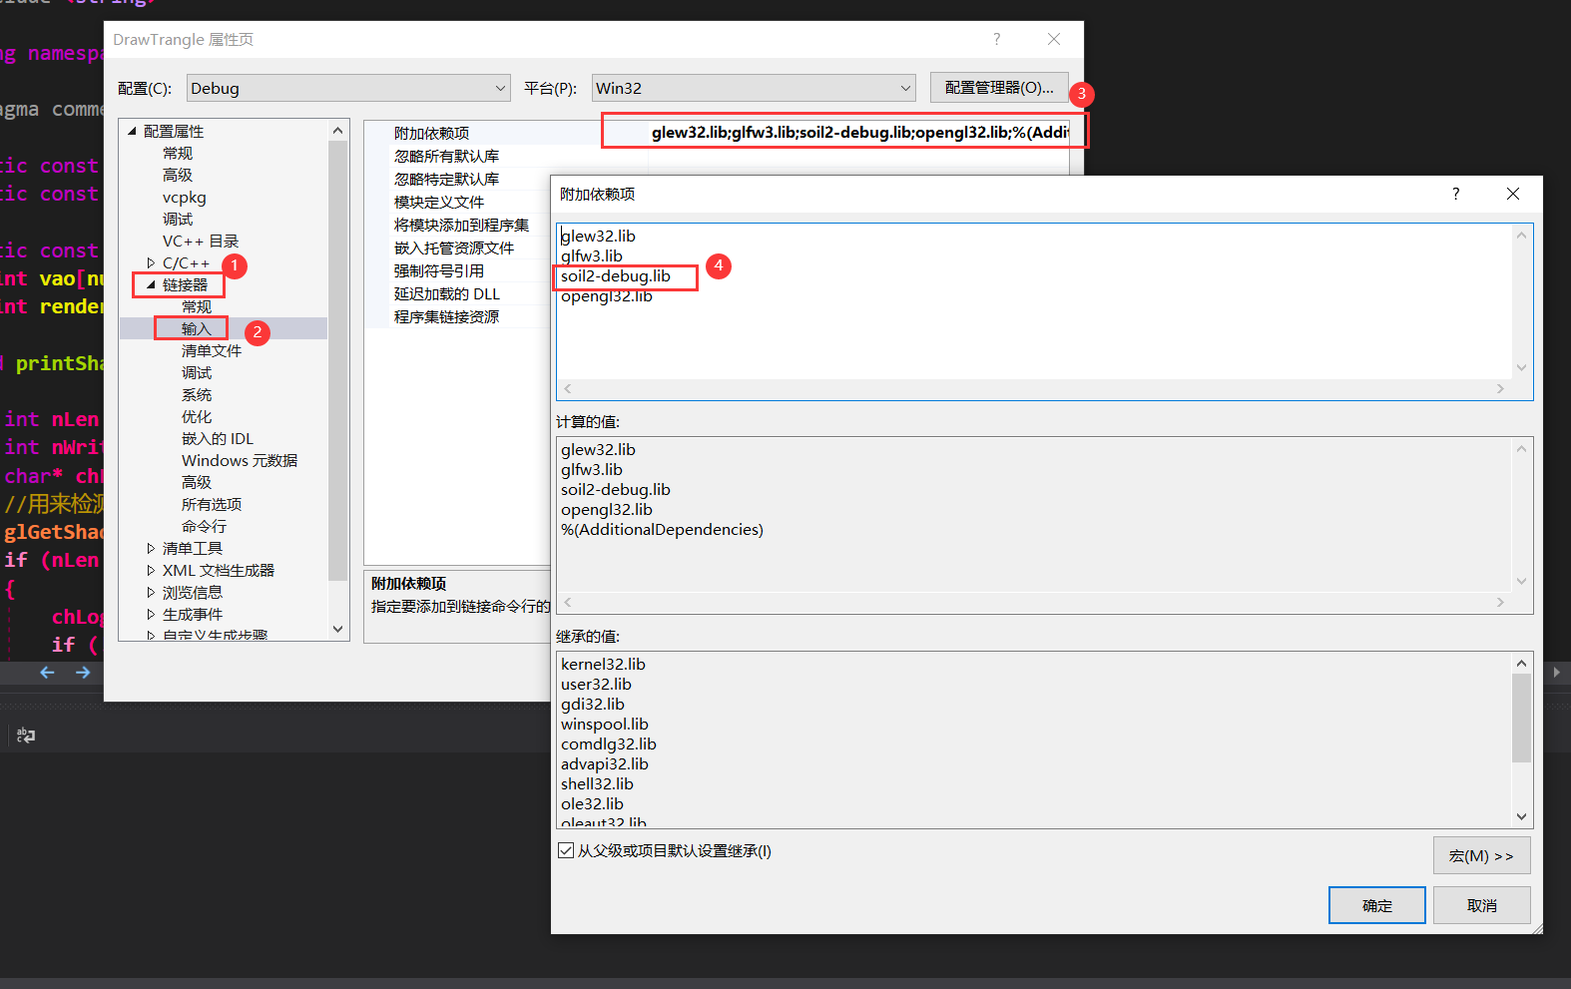1571x989 pixels.
Task: Expand the 生成事件 tree node
Action: click(x=151, y=614)
